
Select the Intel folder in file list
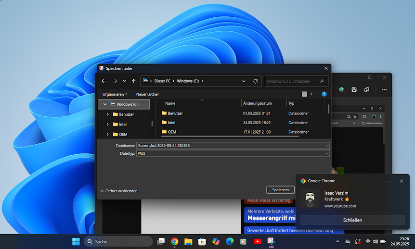(x=169, y=123)
